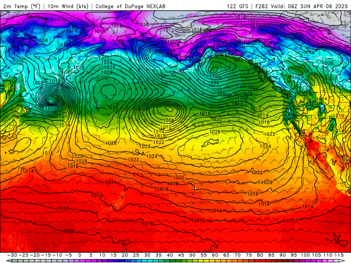Viewport: 351px width, 263px height.
Task: Click the "12Z GFS" model run label
Action: (237, 6)
